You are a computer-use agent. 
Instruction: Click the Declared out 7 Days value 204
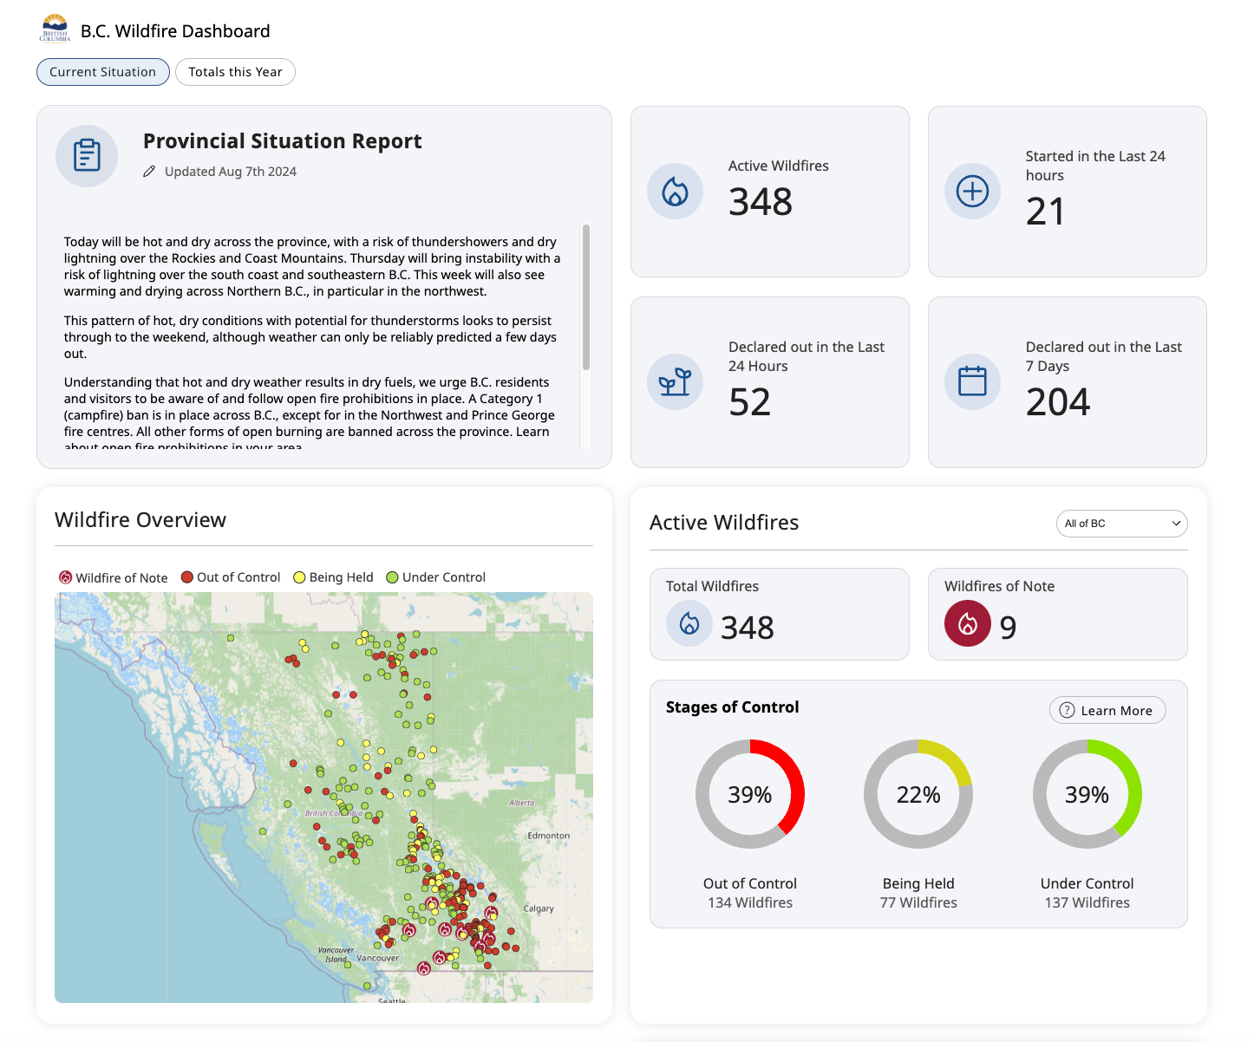click(1058, 402)
